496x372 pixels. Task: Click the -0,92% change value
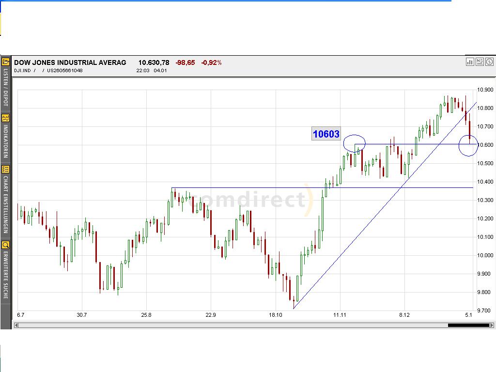click(x=211, y=62)
